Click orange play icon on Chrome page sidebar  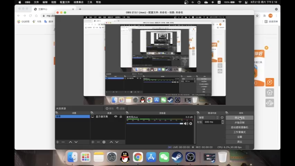click(x=270, y=82)
